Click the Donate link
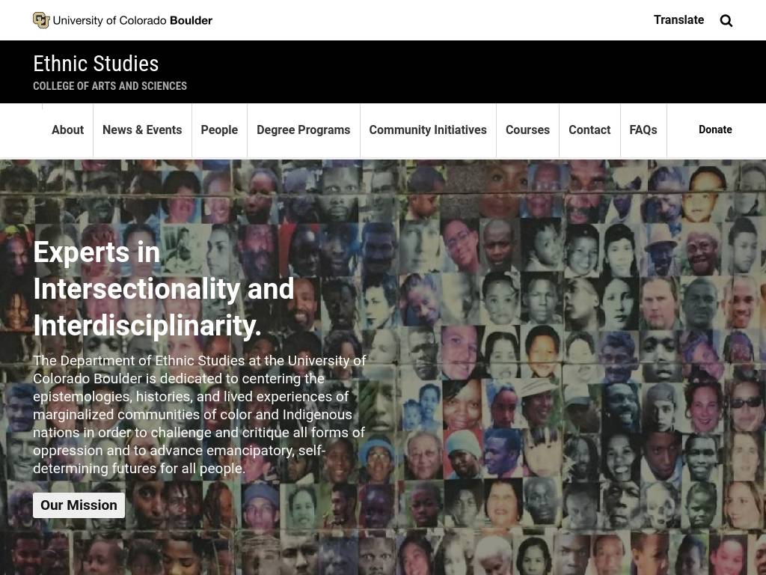Viewport: 766px width, 575px height. click(715, 130)
